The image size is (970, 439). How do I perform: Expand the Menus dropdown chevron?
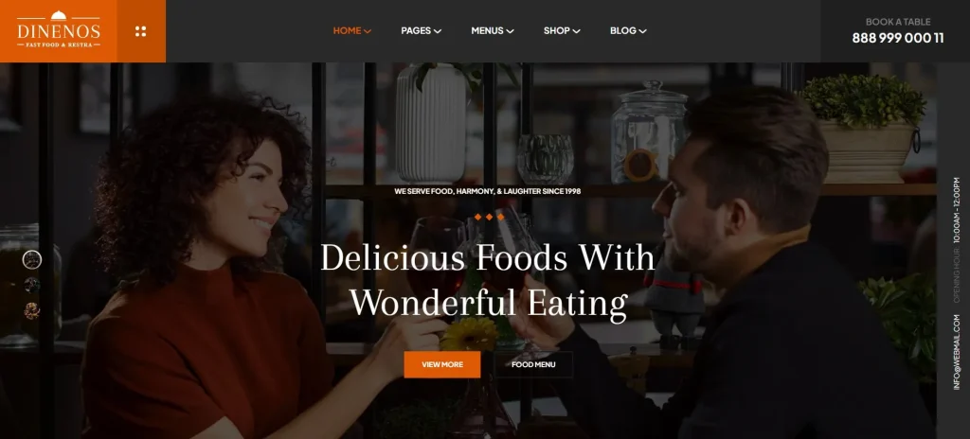510,31
